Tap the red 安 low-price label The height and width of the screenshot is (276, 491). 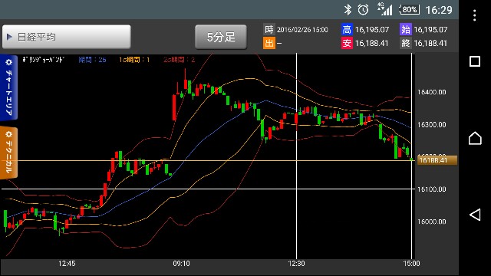pos(347,43)
